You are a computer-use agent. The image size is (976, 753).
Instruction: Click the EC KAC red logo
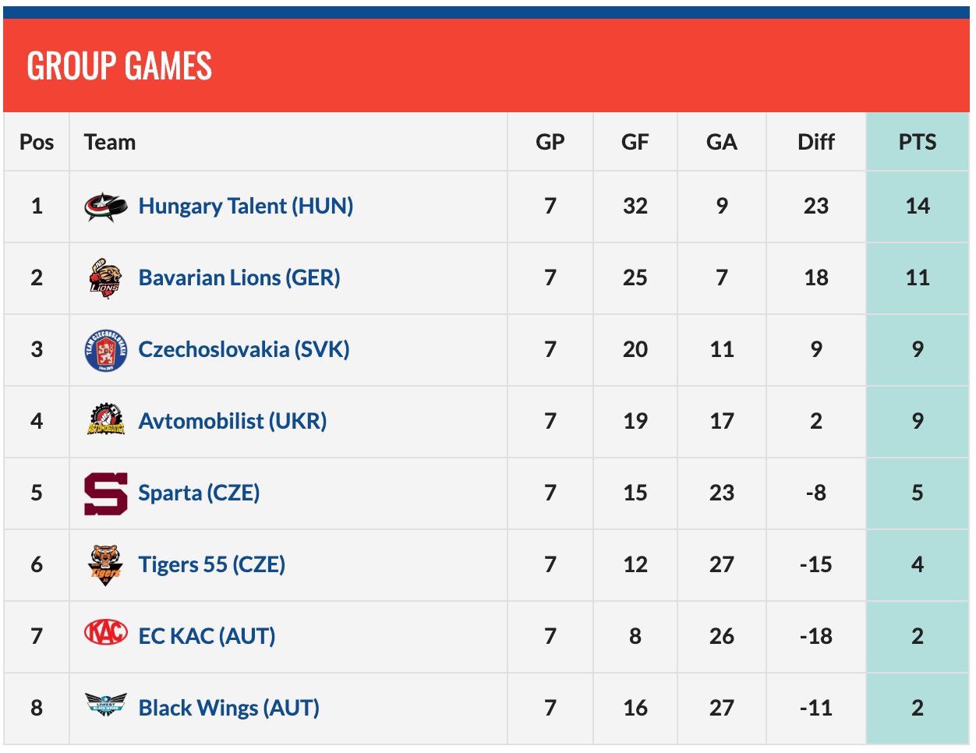pyautogui.click(x=105, y=632)
